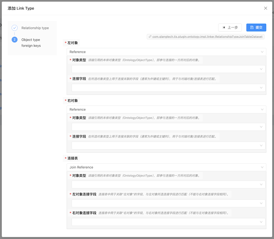Click the 左对象连接字段 field label
Image resolution: width=274 pixels, height=239 pixels.
click(x=84, y=194)
